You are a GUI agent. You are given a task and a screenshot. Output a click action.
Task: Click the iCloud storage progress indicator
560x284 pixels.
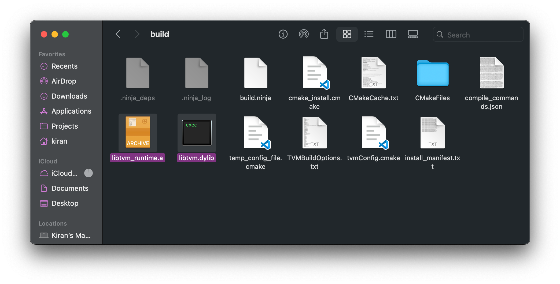[88, 173]
